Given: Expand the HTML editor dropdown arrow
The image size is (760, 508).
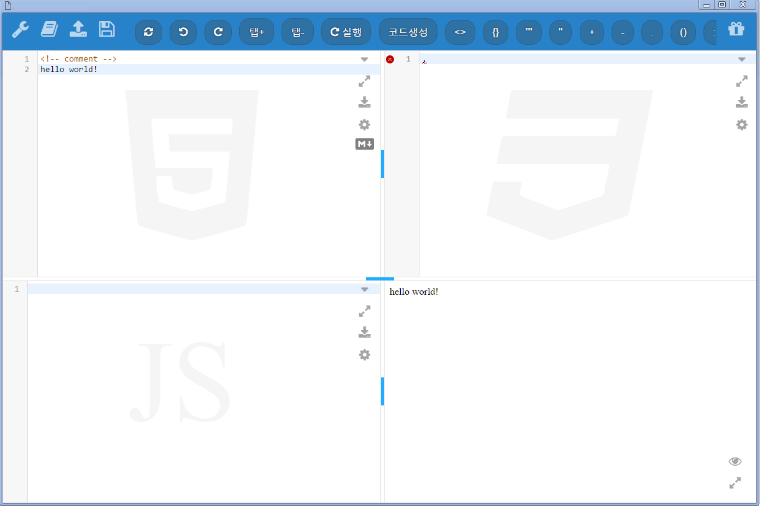Looking at the screenshot, I should 365,60.
